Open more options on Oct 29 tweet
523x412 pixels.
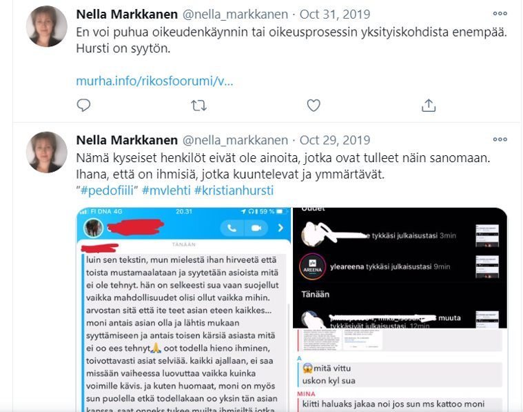point(500,139)
